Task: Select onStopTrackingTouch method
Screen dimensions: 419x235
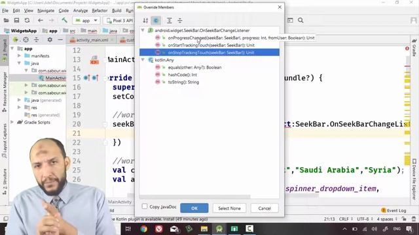Action: [x=209, y=52]
